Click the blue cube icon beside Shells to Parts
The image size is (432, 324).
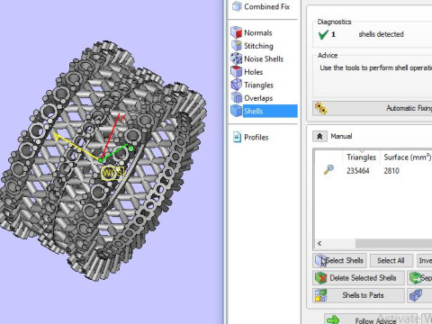[416, 295]
